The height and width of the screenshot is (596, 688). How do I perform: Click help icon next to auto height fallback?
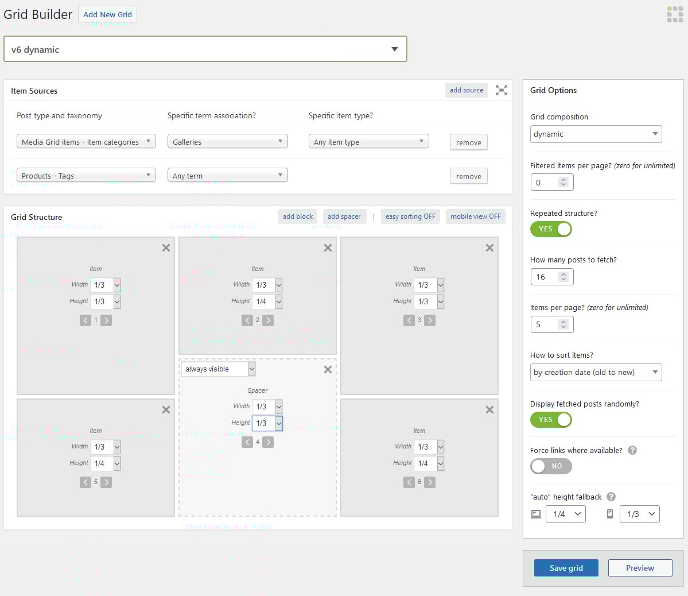pyautogui.click(x=611, y=497)
